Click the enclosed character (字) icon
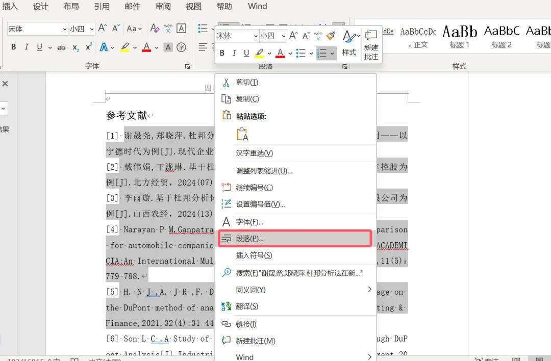 (x=181, y=47)
